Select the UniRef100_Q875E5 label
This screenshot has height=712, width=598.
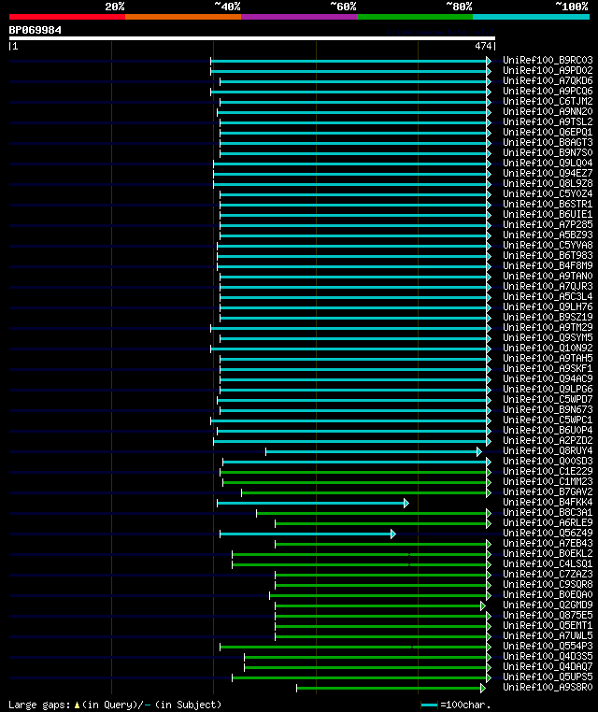point(548,615)
